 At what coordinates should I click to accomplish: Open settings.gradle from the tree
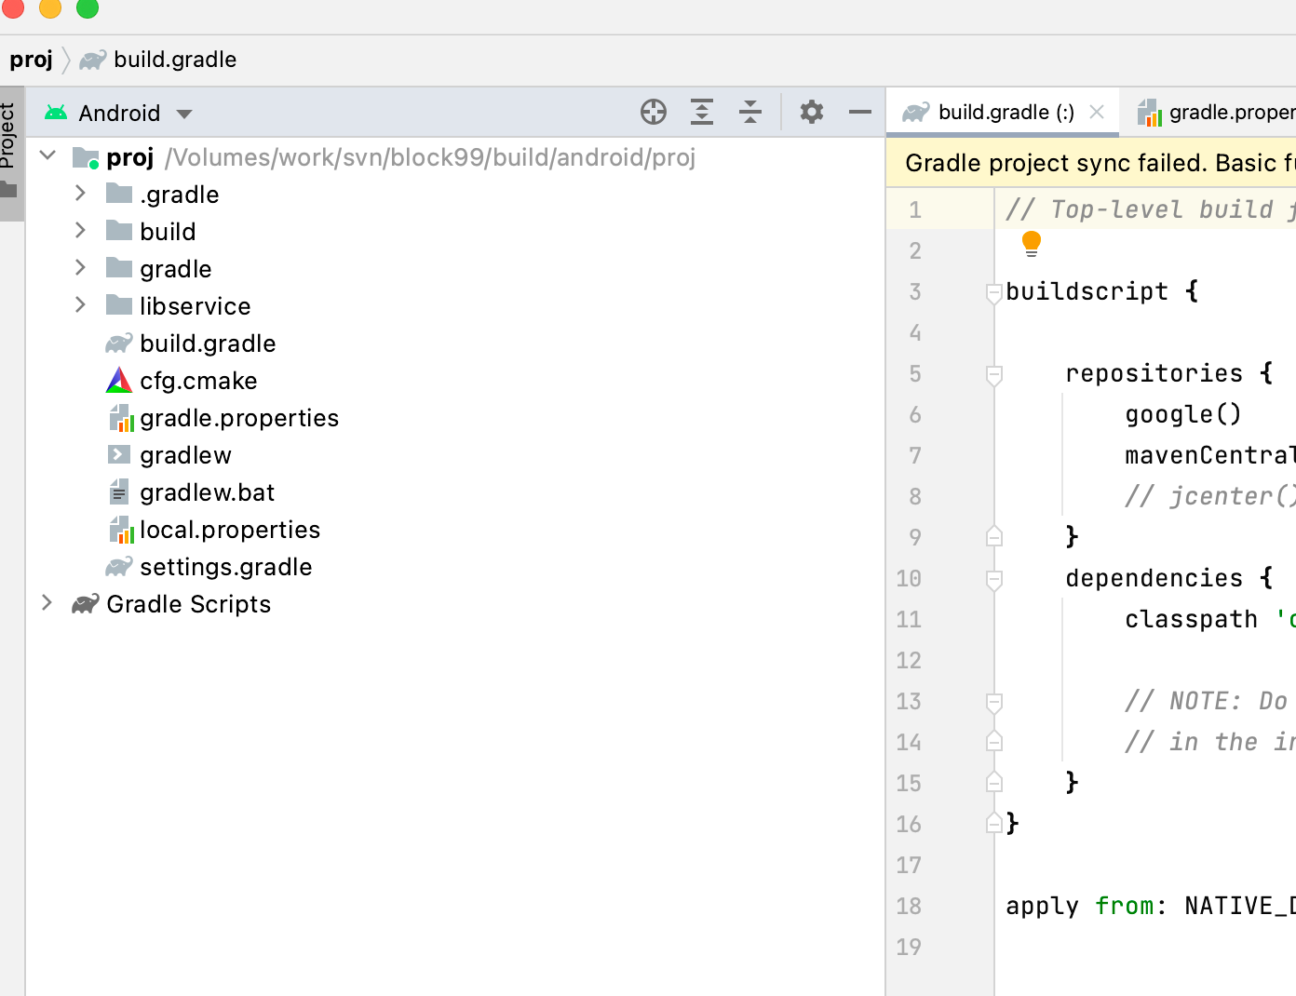pyautogui.click(x=225, y=567)
